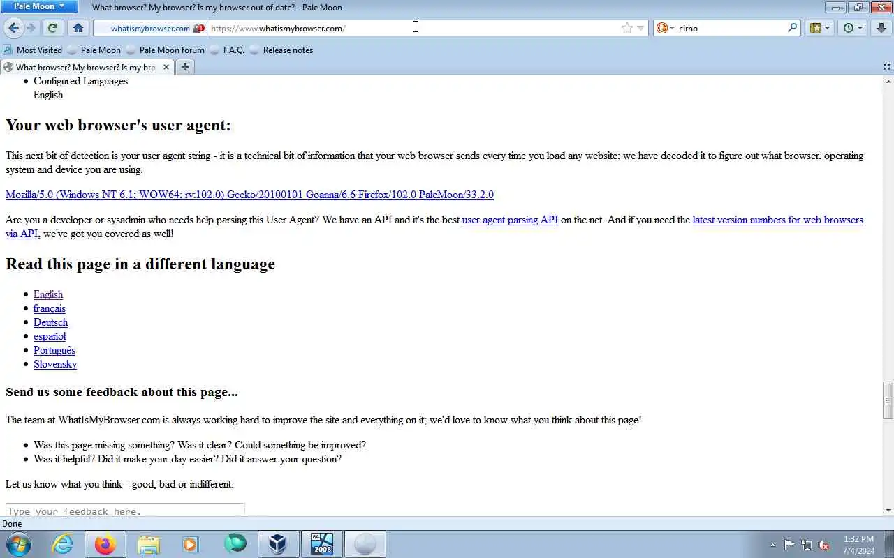Screen dimensions: 894x558
Task: Switch page language to Deutsch
Action: tap(50, 322)
